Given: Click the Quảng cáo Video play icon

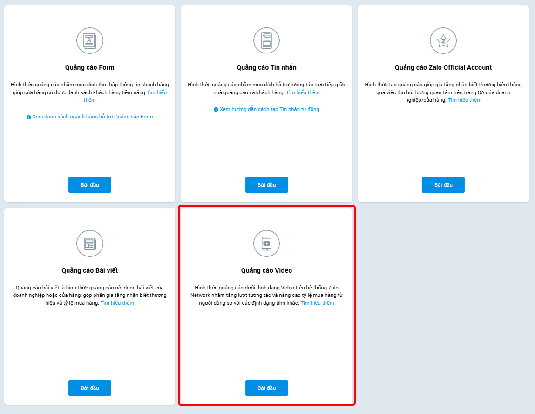Looking at the screenshot, I should point(266,244).
